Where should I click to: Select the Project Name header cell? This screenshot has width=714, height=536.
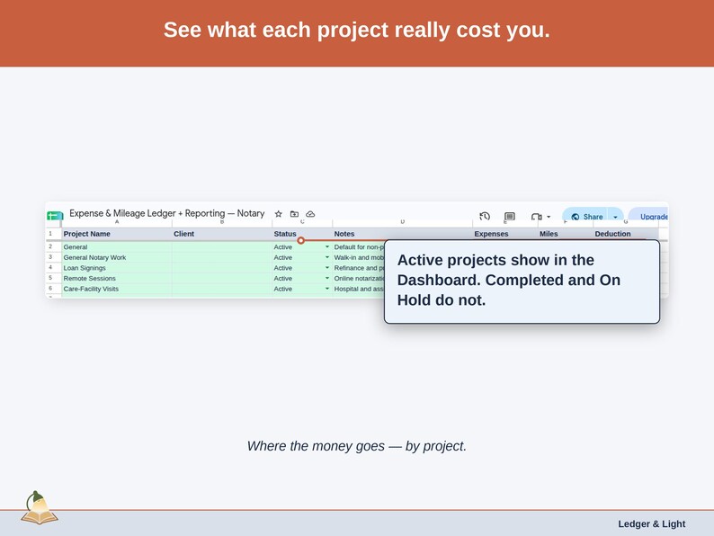coord(117,234)
